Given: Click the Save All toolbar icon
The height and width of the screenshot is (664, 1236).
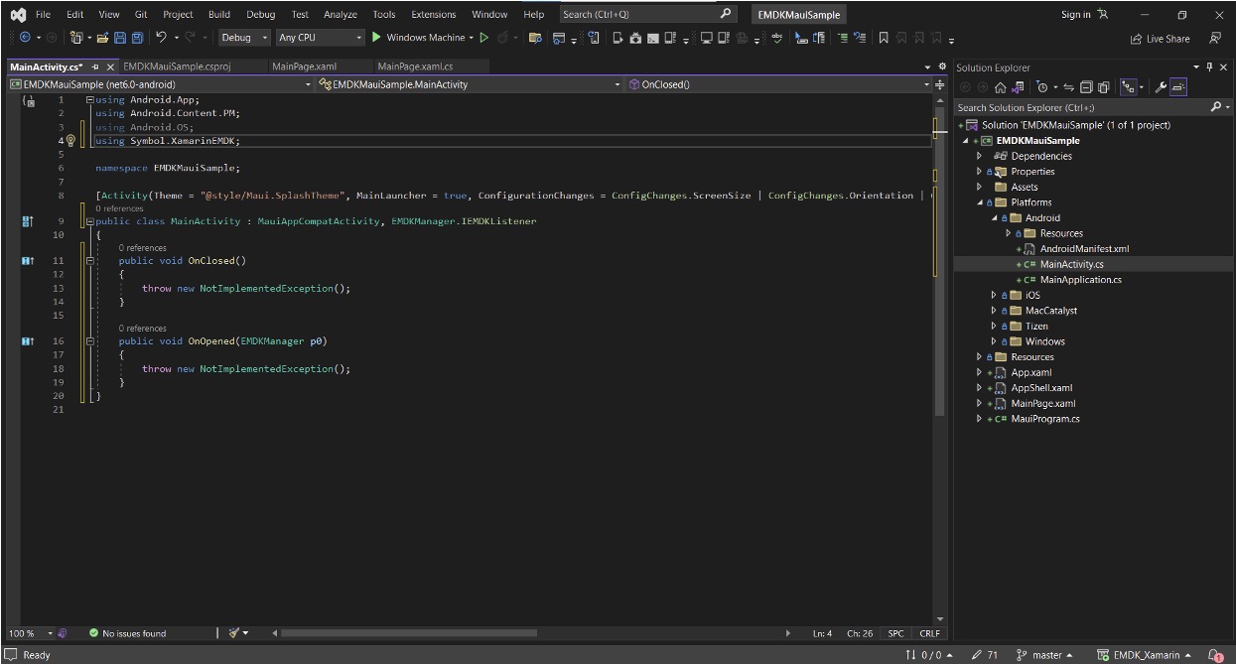Looking at the screenshot, I should tap(136, 38).
